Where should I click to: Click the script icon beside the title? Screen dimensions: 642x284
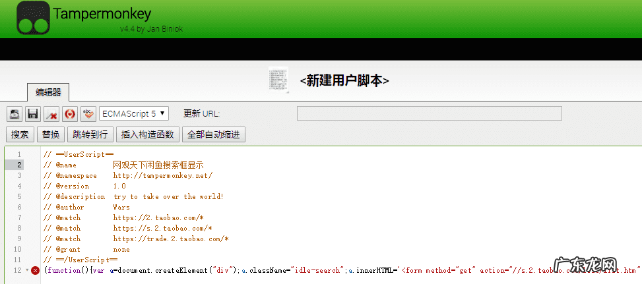pos(278,80)
